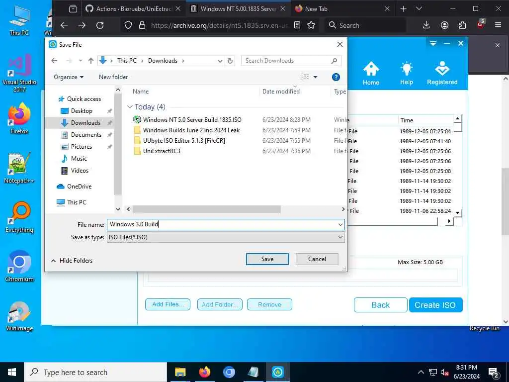Click the Time column header in ISO Editor
Image resolution: width=509 pixels, height=382 pixels.
coord(425,120)
